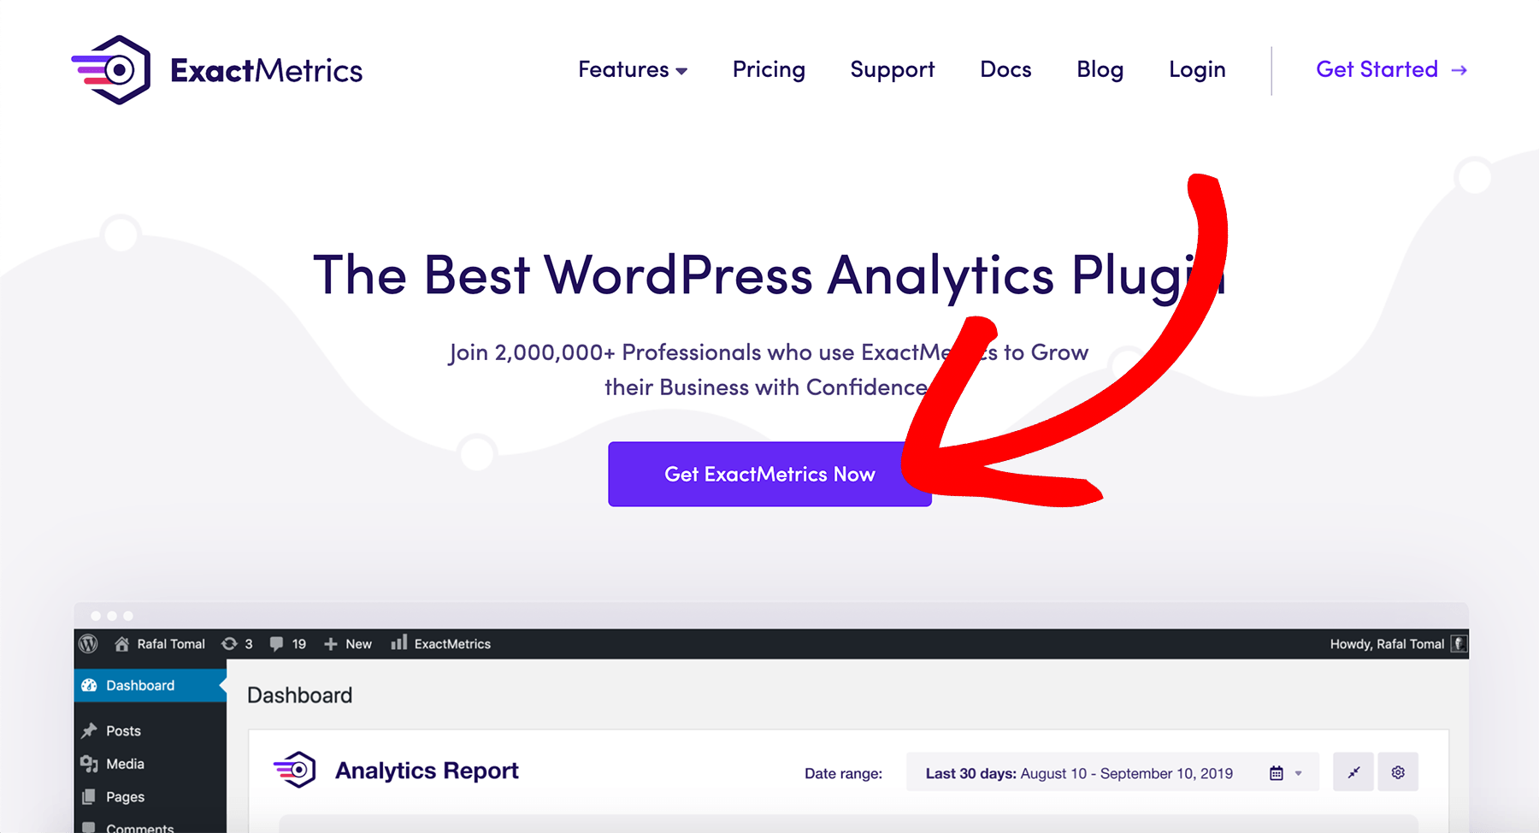Click the Media icon in sidebar
The width and height of the screenshot is (1539, 833).
(89, 763)
